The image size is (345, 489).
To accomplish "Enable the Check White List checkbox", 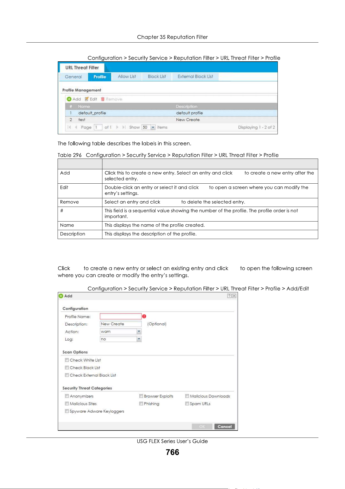I will 67,360.
